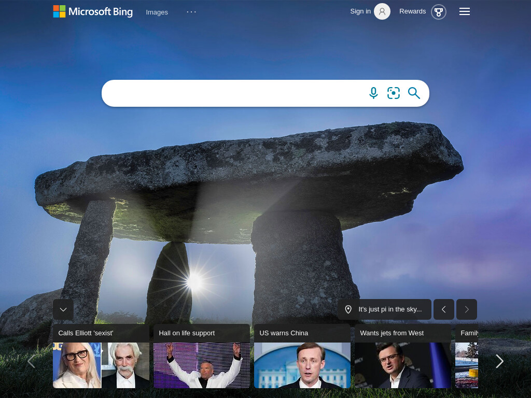Screen dimensions: 531x398
Task: Click the Microsoft Bing logo
Action: pos(93,11)
